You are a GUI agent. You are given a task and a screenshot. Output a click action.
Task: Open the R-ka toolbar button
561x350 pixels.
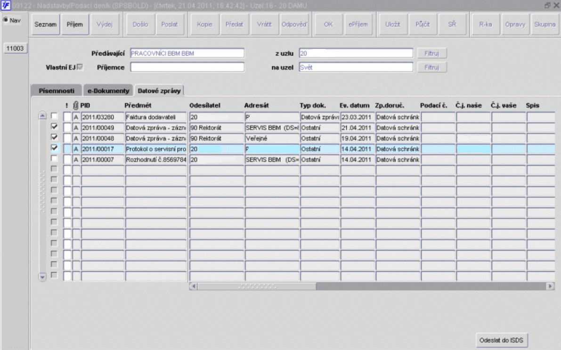tap(486, 24)
